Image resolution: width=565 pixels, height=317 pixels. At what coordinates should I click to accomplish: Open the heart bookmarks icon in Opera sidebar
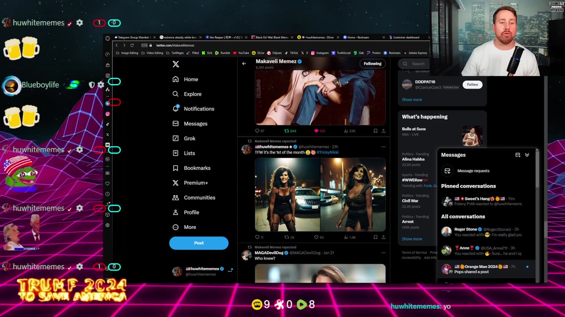[107, 184]
